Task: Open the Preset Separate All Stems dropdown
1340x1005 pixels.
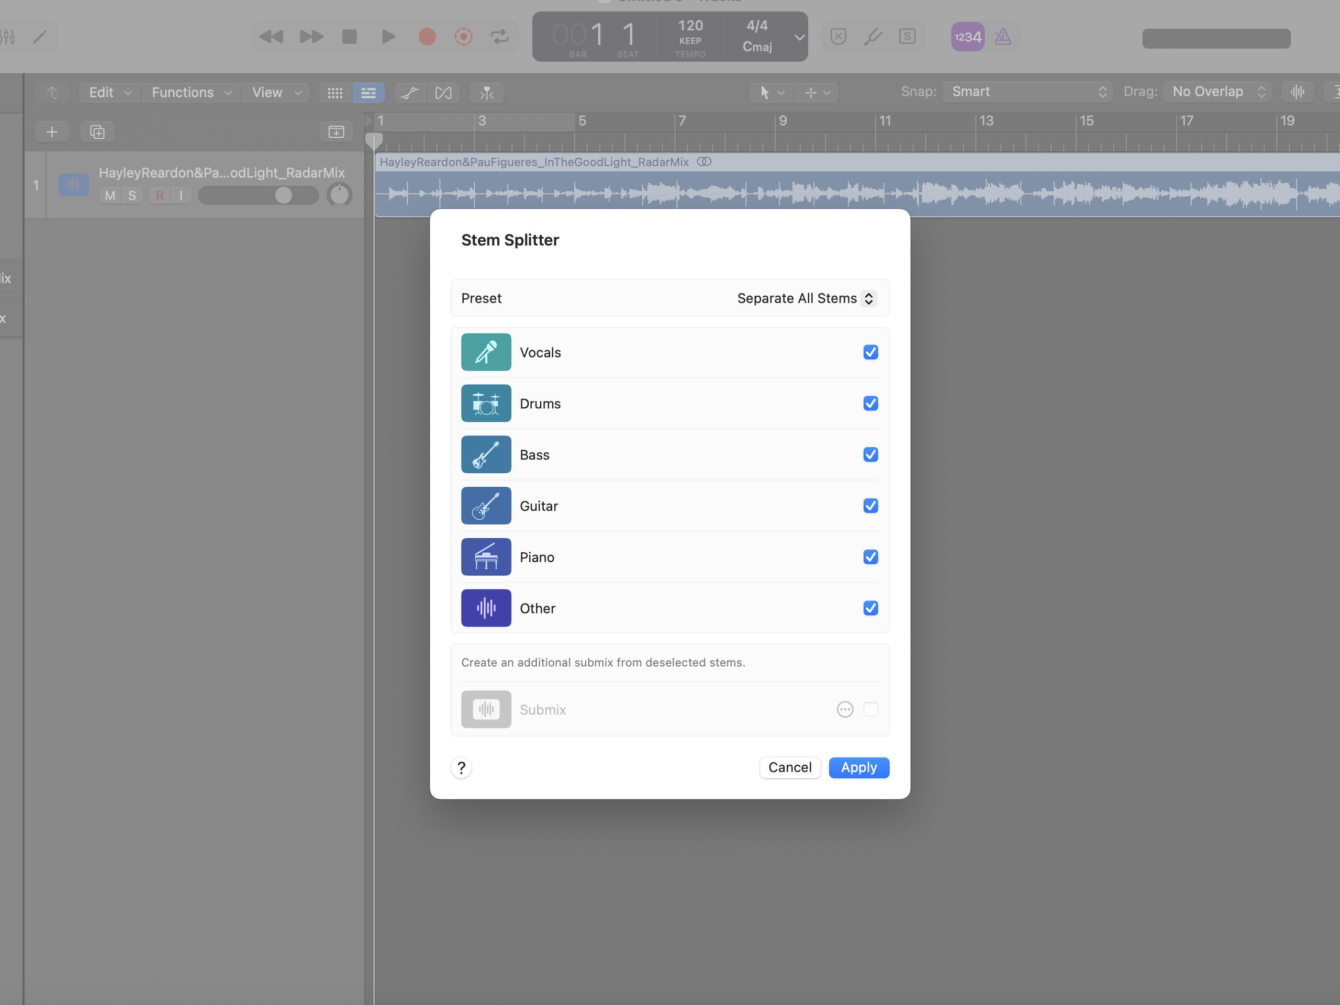Action: pos(806,298)
